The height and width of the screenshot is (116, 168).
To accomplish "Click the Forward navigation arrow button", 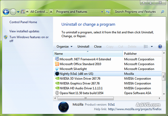I will click(x=13, y=12).
